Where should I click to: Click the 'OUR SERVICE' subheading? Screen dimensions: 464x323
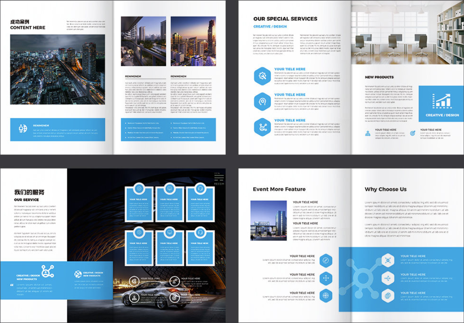(x=26, y=199)
